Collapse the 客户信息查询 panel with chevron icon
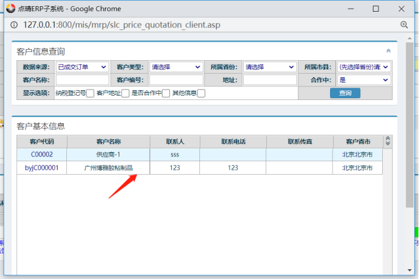 388,51
